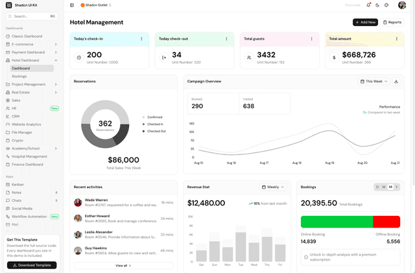415x273 pixels.
Task: Click Download Template button
Action: pyautogui.click(x=32, y=265)
